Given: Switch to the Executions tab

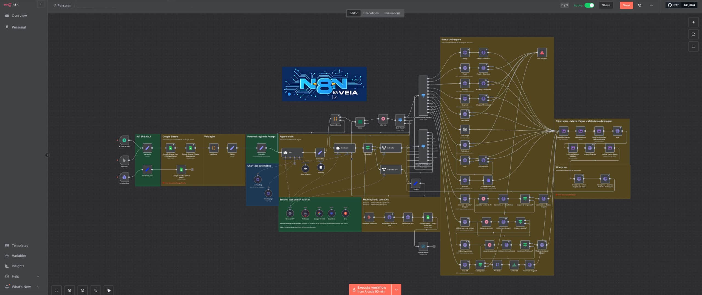Looking at the screenshot, I should pyautogui.click(x=371, y=13).
